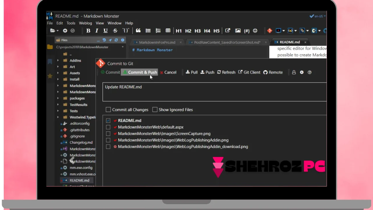Click the Bold formatting icon

(x=88, y=31)
